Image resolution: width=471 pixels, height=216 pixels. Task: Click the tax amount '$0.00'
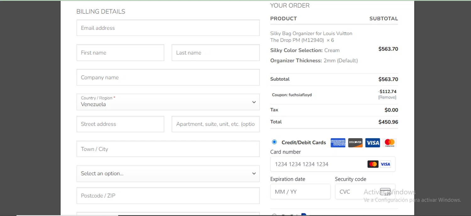point(391,110)
